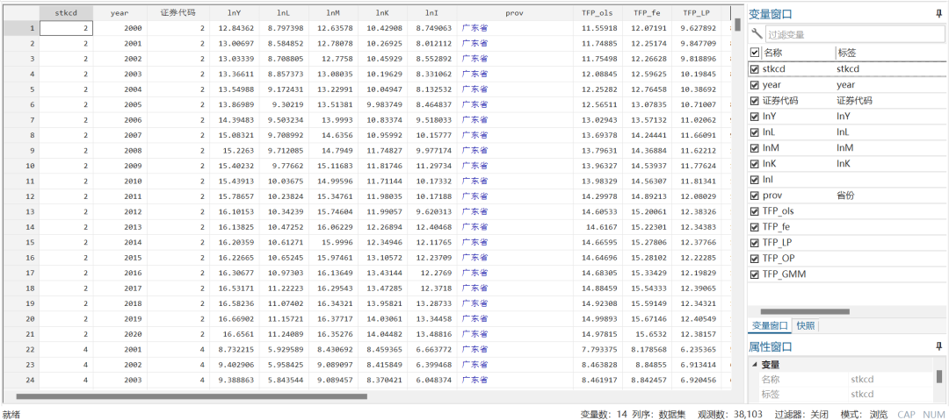Click lnK cell 13.95821
Screen dimensions: 949x420
[382, 303]
